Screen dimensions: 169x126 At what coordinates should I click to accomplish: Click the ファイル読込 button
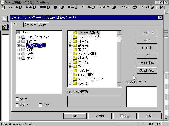(147, 70)
